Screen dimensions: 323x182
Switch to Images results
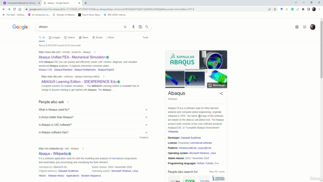point(55,37)
